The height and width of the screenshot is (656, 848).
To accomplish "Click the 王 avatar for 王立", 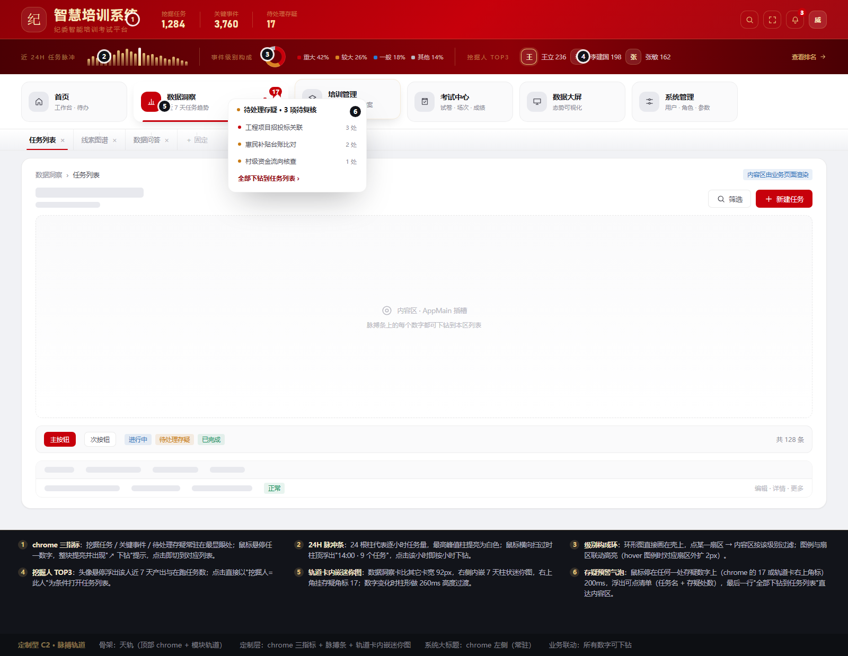I will click(x=529, y=57).
